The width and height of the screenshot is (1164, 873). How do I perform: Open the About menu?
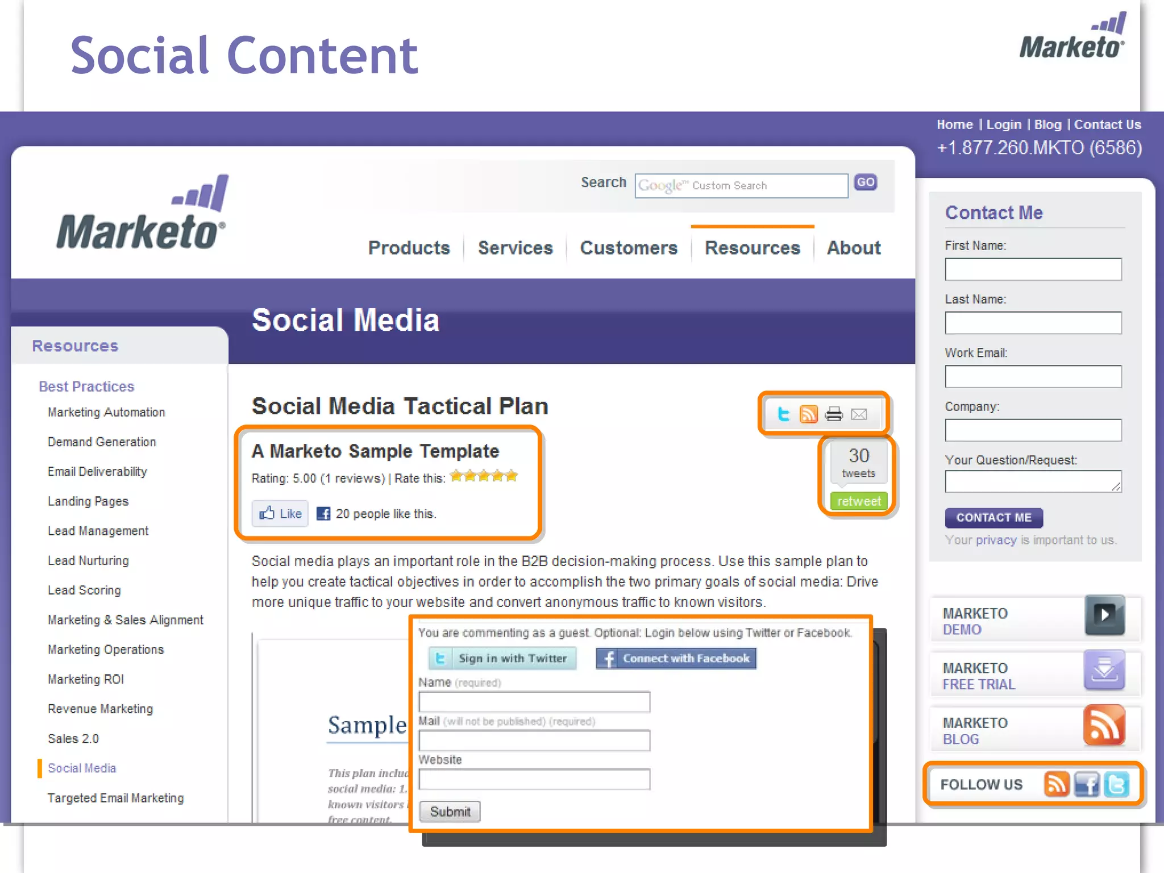854,248
